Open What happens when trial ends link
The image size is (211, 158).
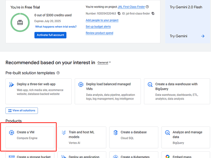56,27
